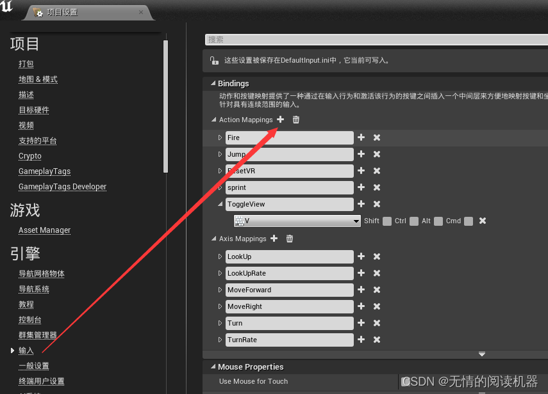Remove the ResetVR action mapping
Image resolution: width=548 pixels, height=394 pixels.
376,171
